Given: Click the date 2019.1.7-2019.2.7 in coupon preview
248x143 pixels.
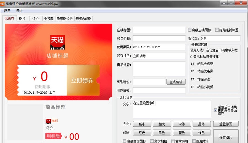Looking at the screenshot, I should pyautogui.click(x=39, y=93).
